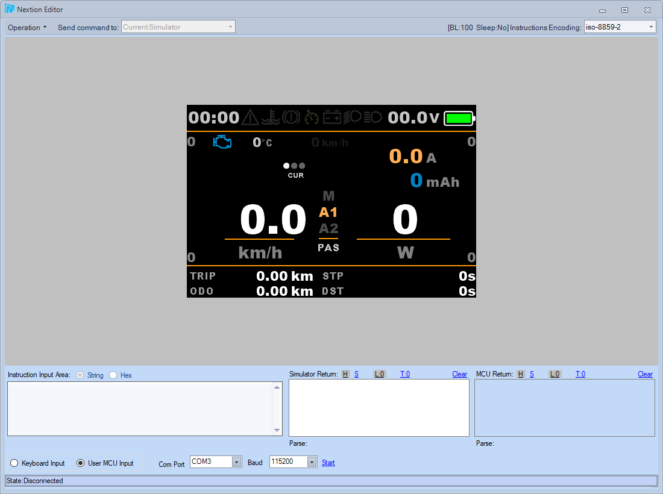
Task: Enable Keyboard Input mode
Action: tap(14, 463)
